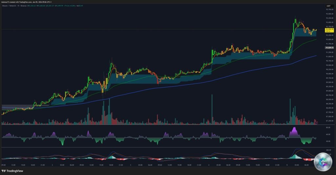
Task: Click the TradingView logo in the bottom-left corner
Action: click(x=12, y=171)
